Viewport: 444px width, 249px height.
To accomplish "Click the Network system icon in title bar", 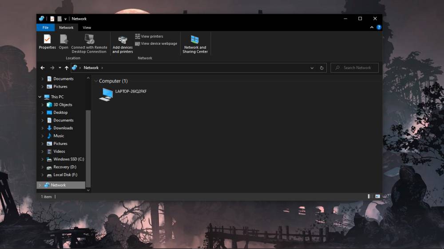I will click(x=42, y=19).
